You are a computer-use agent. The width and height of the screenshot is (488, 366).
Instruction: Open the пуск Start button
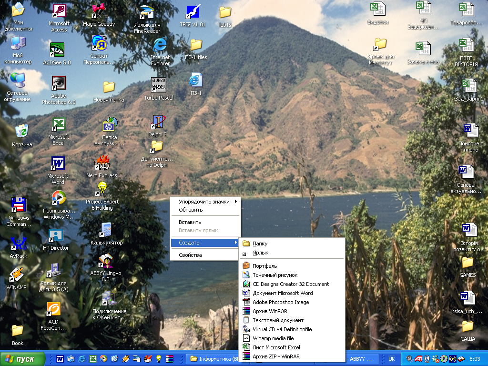(22, 359)
